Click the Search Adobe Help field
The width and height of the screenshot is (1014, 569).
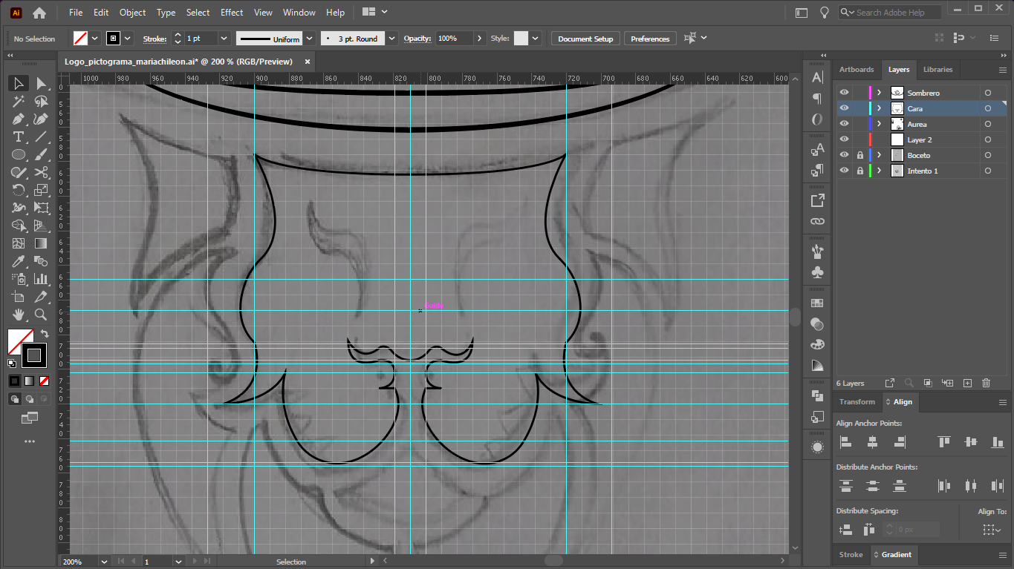tap(890, 13)
